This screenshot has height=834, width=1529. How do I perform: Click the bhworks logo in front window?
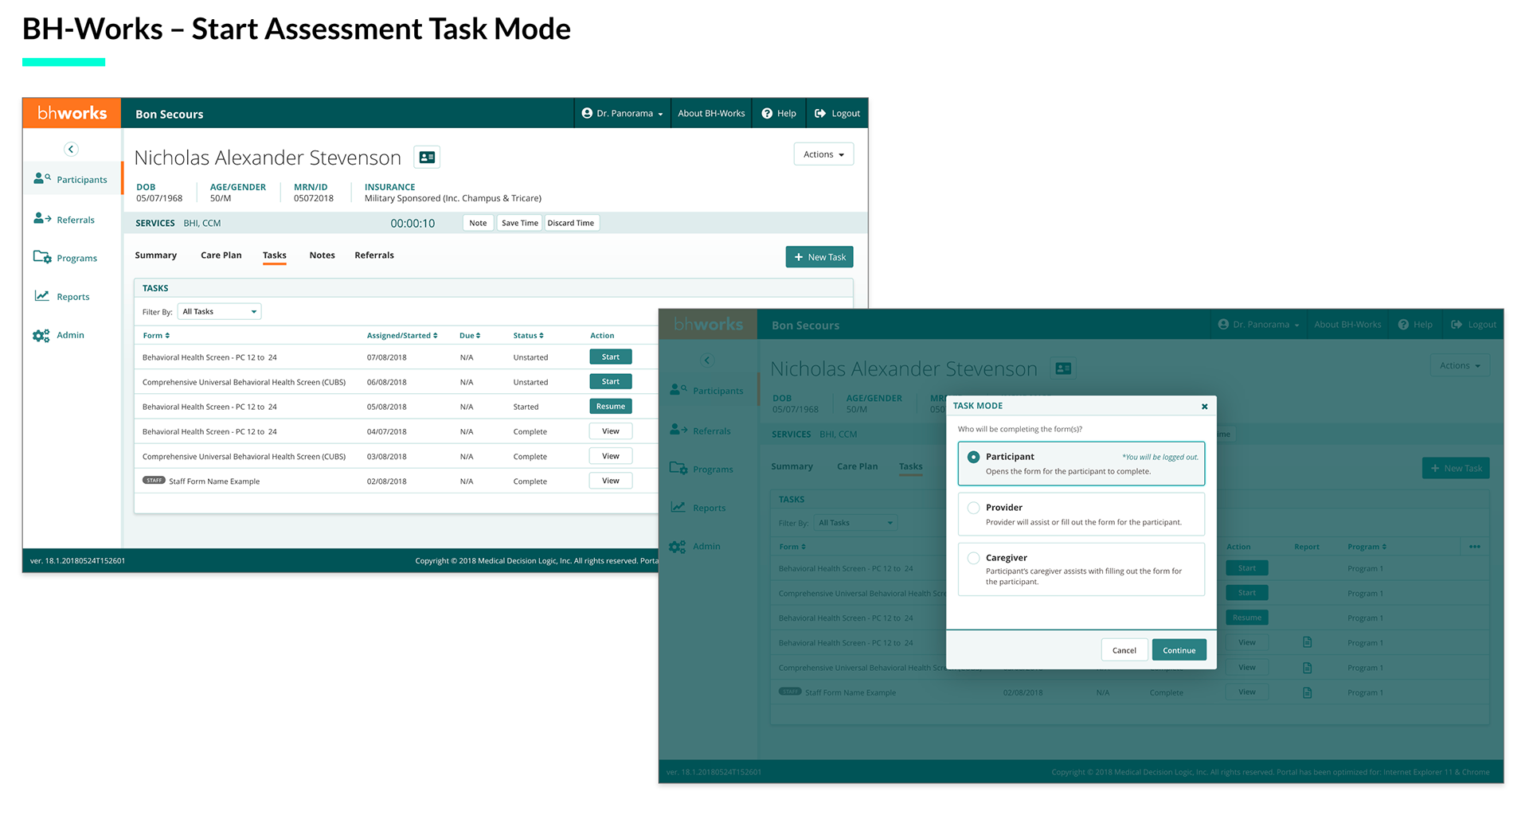[72, 113]
